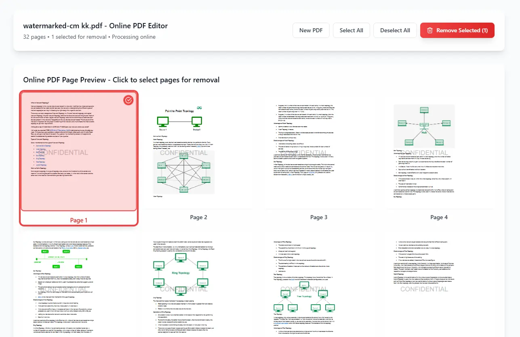Image resolution: width=520 pixels, height=337 pixels.
Task: Click the 32 pages status text
Action: click(34, 37)
